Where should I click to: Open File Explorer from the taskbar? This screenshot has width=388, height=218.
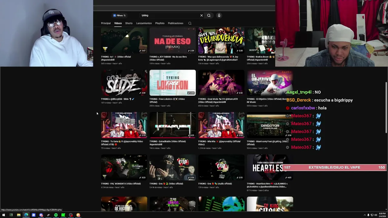pyautogui.click(x=18, y=215)
